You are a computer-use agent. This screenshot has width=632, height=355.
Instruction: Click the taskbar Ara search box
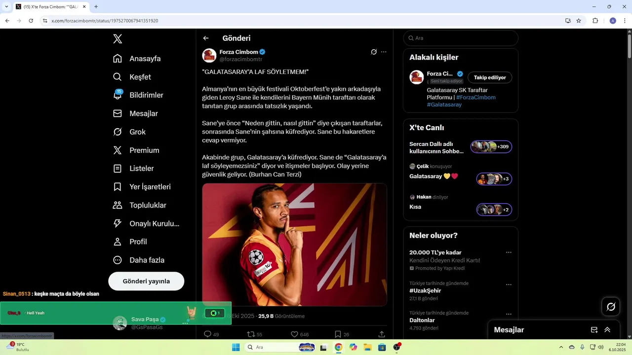coord(281,347)
